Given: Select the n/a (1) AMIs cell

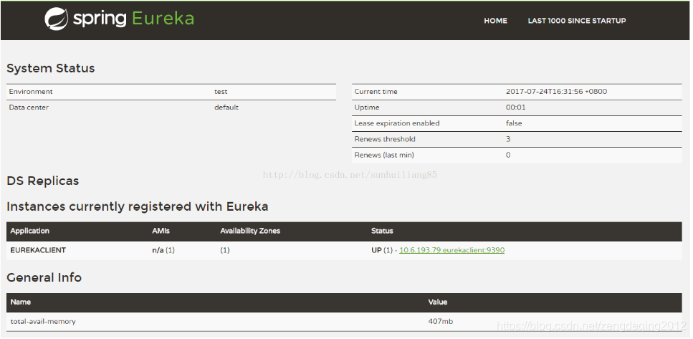Looking at the screenshot, I should pos(163,250).
